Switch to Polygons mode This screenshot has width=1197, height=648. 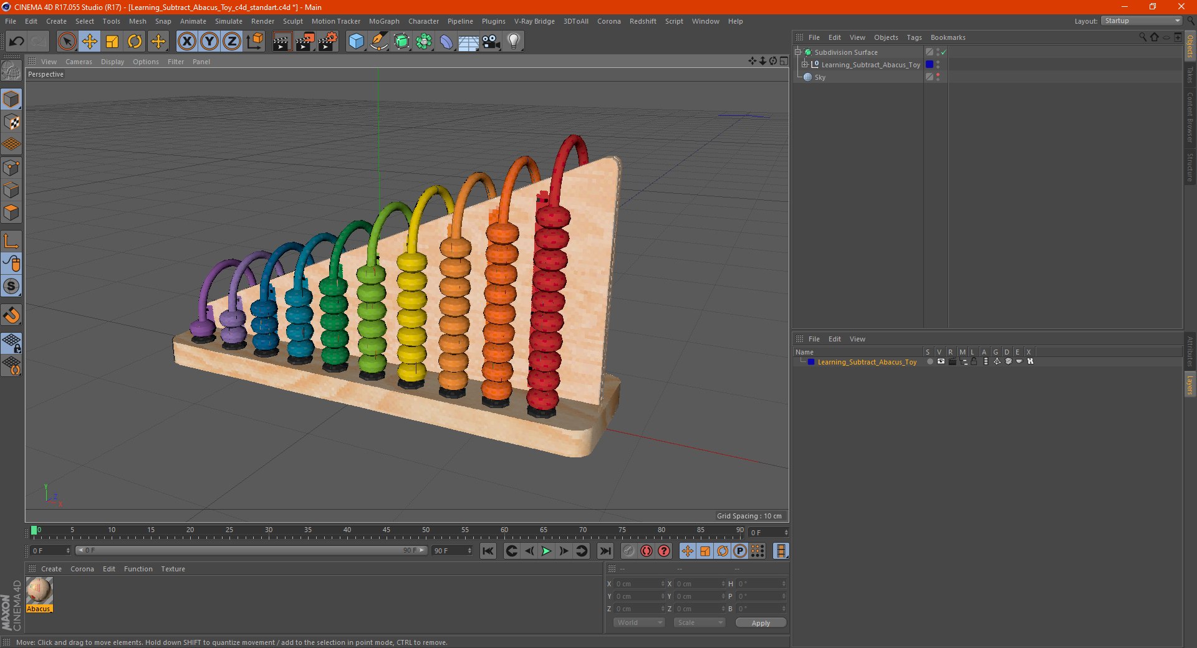[x=11, y=212]
